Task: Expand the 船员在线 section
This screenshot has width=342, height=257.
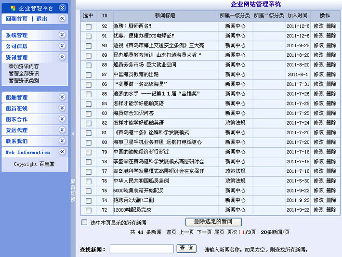Action: (x=62, y=108)
